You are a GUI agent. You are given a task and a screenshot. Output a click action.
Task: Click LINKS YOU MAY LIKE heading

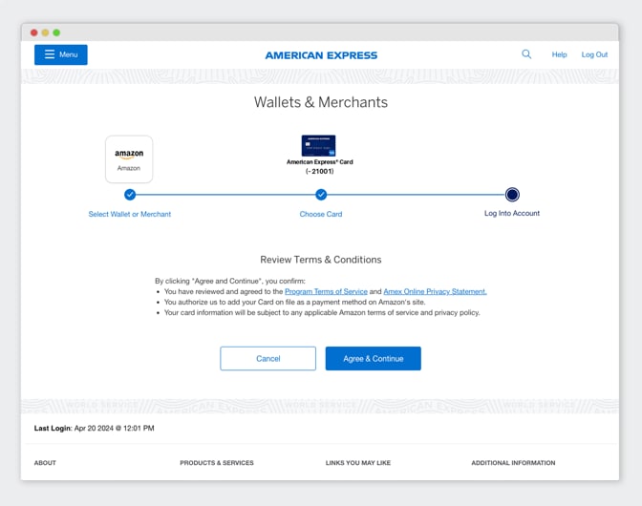point(358,463)
